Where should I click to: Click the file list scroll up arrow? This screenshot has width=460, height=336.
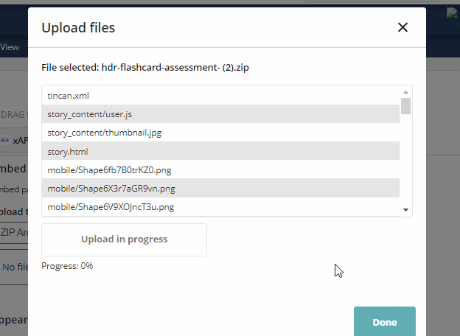tap(405, 92)
